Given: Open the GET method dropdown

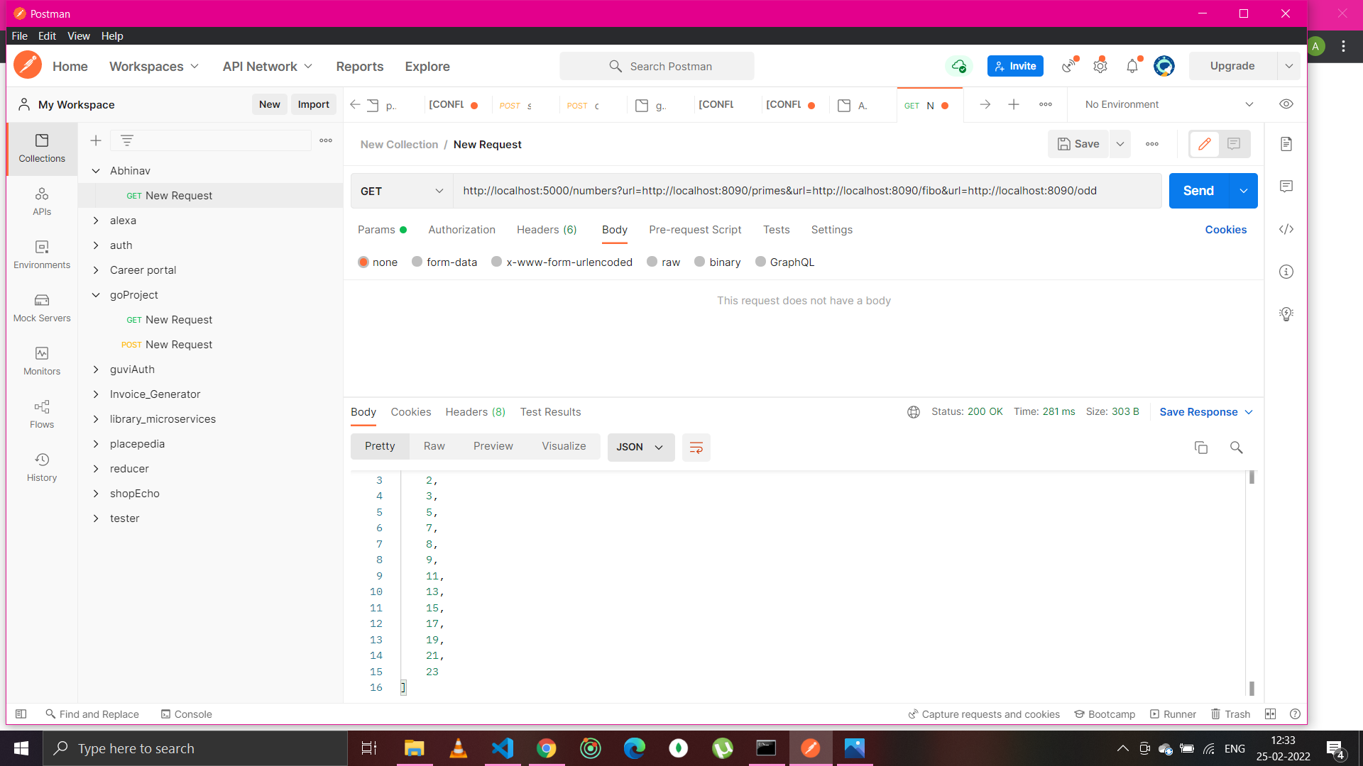Looking at the screenshot, I should (401, 191).
